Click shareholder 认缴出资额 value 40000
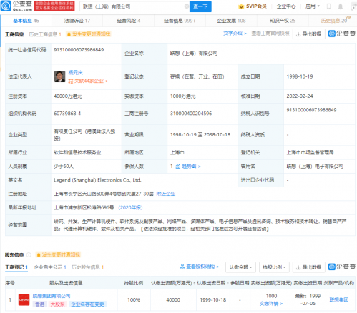The image size is (357, 313). click(x=173, y=300)
